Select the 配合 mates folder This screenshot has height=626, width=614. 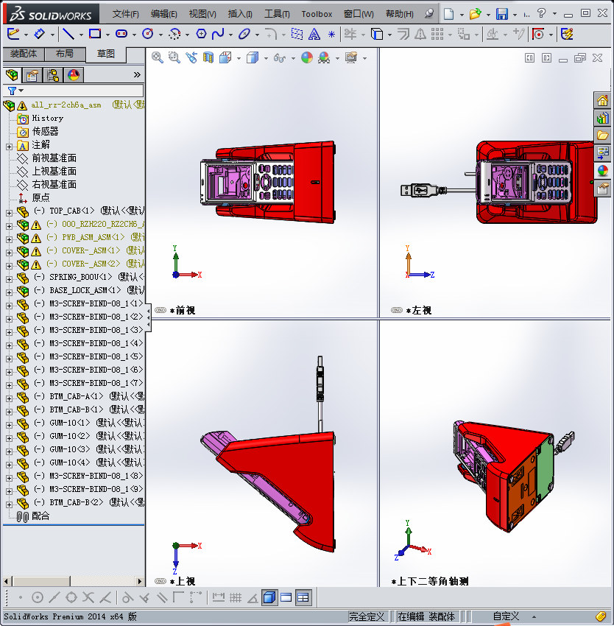click(40, 516)
